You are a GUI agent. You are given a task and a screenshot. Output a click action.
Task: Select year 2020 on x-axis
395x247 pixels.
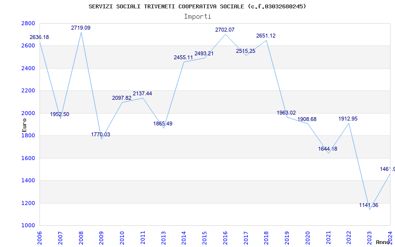point(308,238)
